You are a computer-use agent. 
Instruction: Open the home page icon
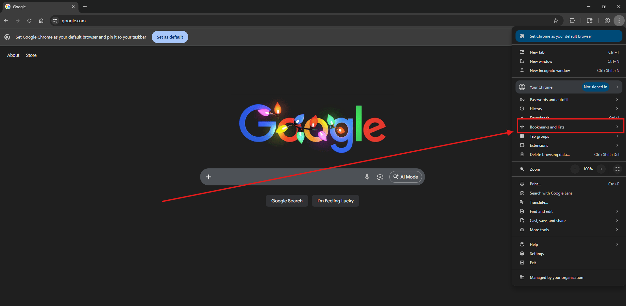pyautogui.click(x=41, y=21)
